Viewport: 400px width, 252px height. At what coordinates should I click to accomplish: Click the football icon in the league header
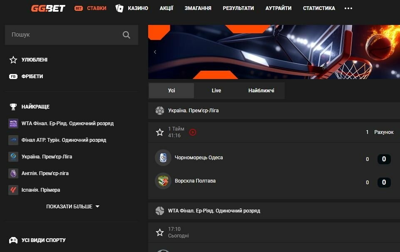point(160,111)
